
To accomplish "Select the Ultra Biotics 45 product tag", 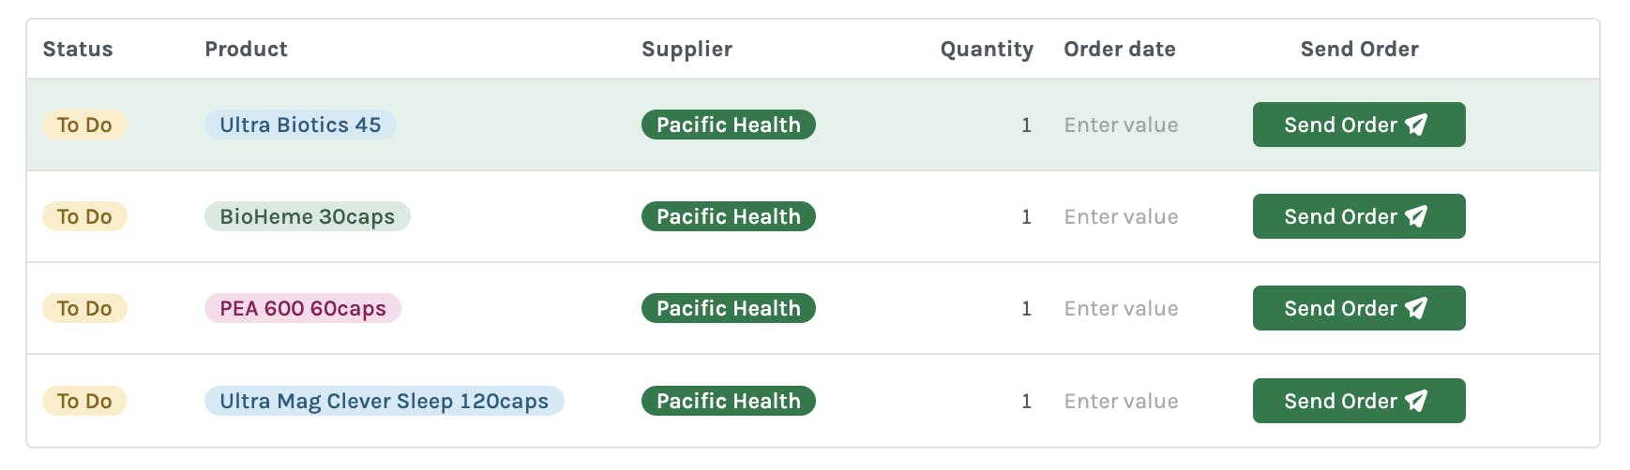I will [x=300, y=125].
